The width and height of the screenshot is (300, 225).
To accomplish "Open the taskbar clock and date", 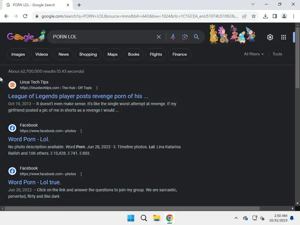I will coord(278,218).
